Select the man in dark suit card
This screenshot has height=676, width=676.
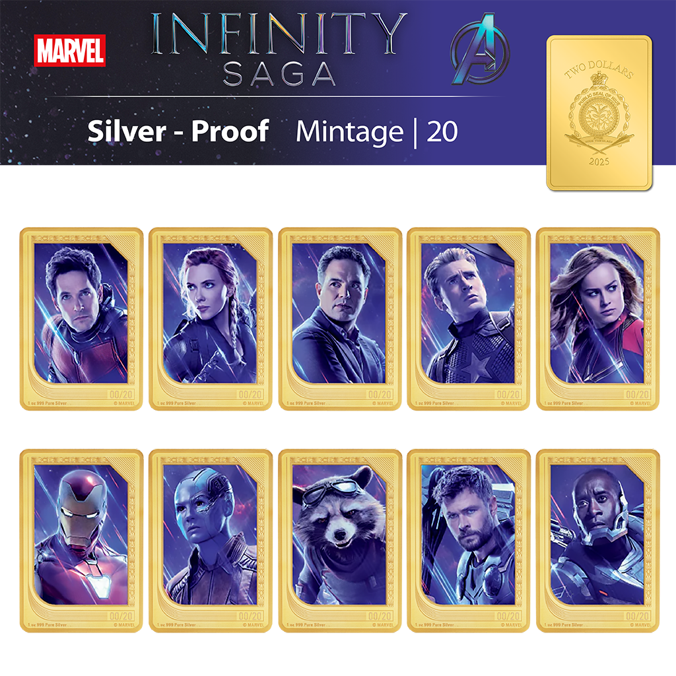[x=340, y=319]
